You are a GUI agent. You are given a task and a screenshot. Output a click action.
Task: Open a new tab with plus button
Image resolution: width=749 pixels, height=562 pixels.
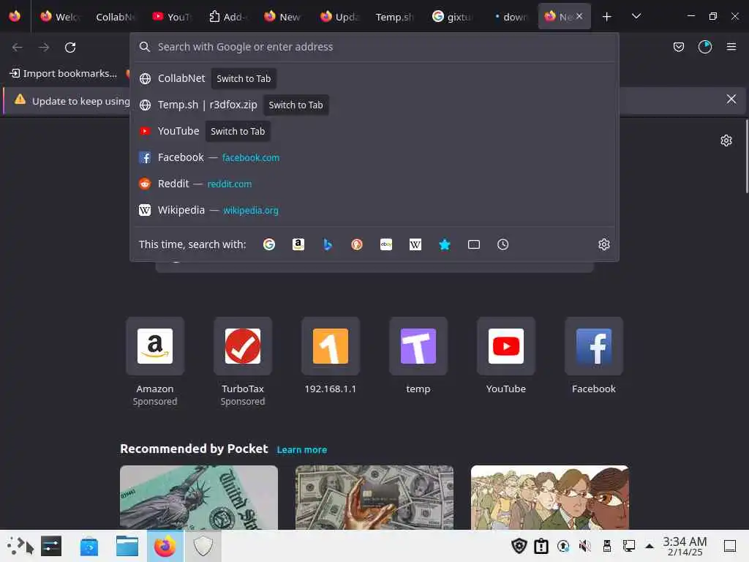point(606,17)
